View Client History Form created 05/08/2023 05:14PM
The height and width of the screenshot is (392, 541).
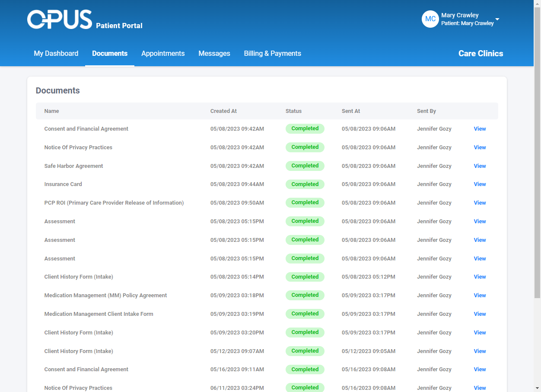click(480, 277)
